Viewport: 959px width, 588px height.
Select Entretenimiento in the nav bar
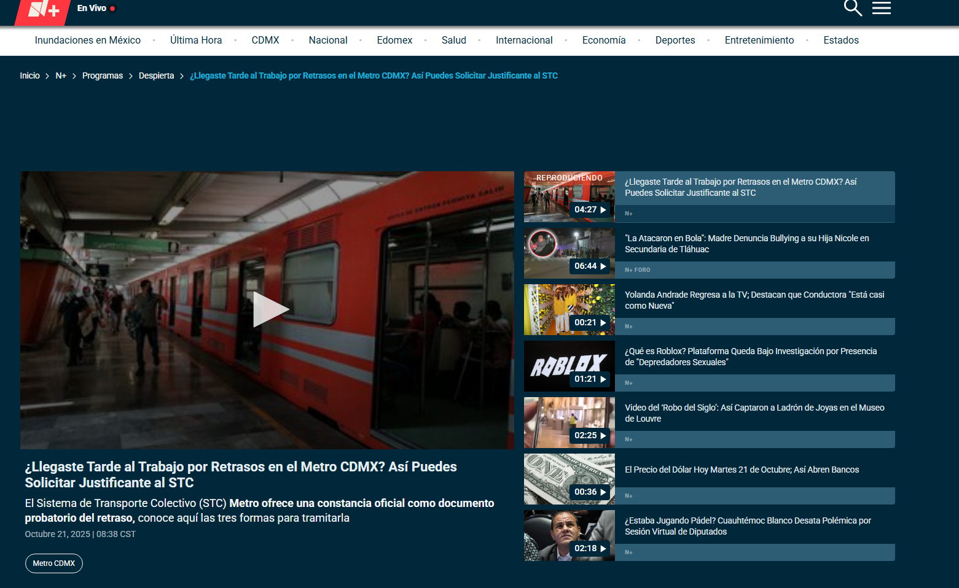(759, 40)
